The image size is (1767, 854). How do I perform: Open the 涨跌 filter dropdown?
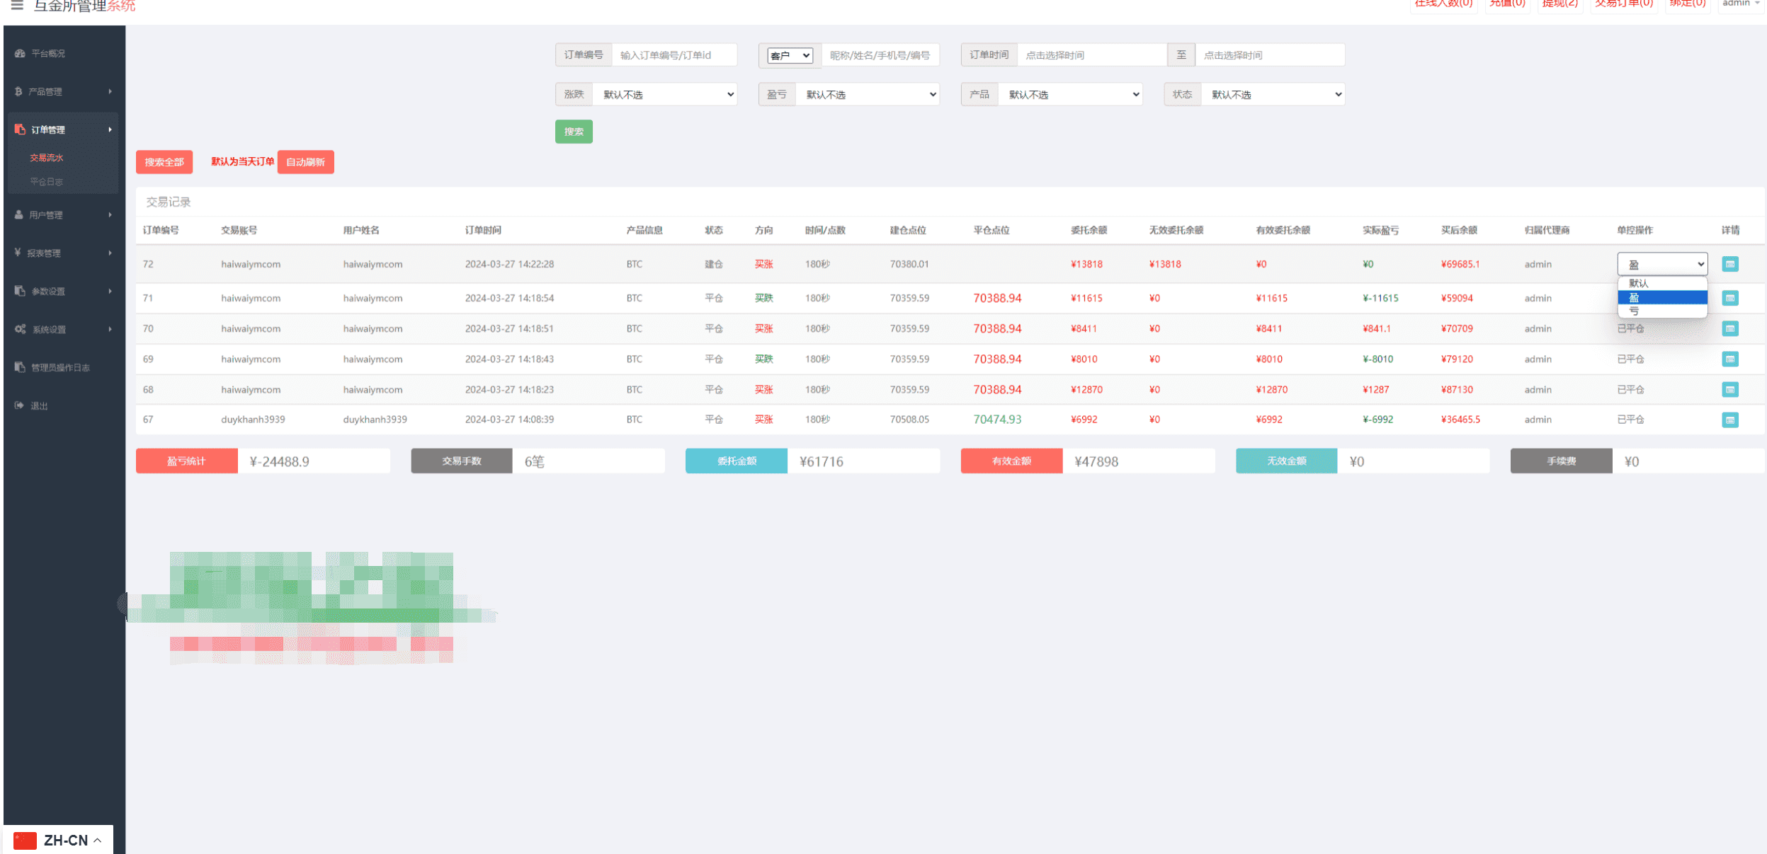tap(664, 94)
